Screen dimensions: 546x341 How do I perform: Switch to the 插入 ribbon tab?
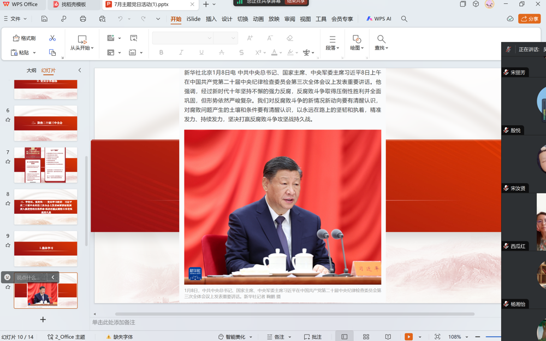(x=210, y=18)
